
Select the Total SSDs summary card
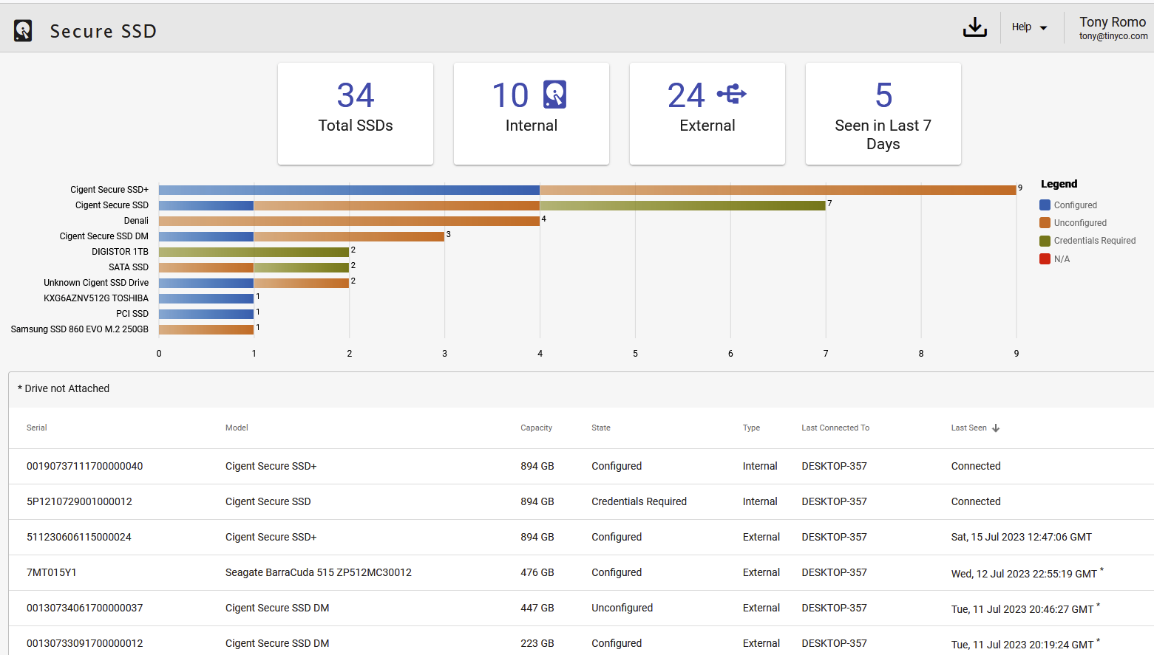coord(356,114)
